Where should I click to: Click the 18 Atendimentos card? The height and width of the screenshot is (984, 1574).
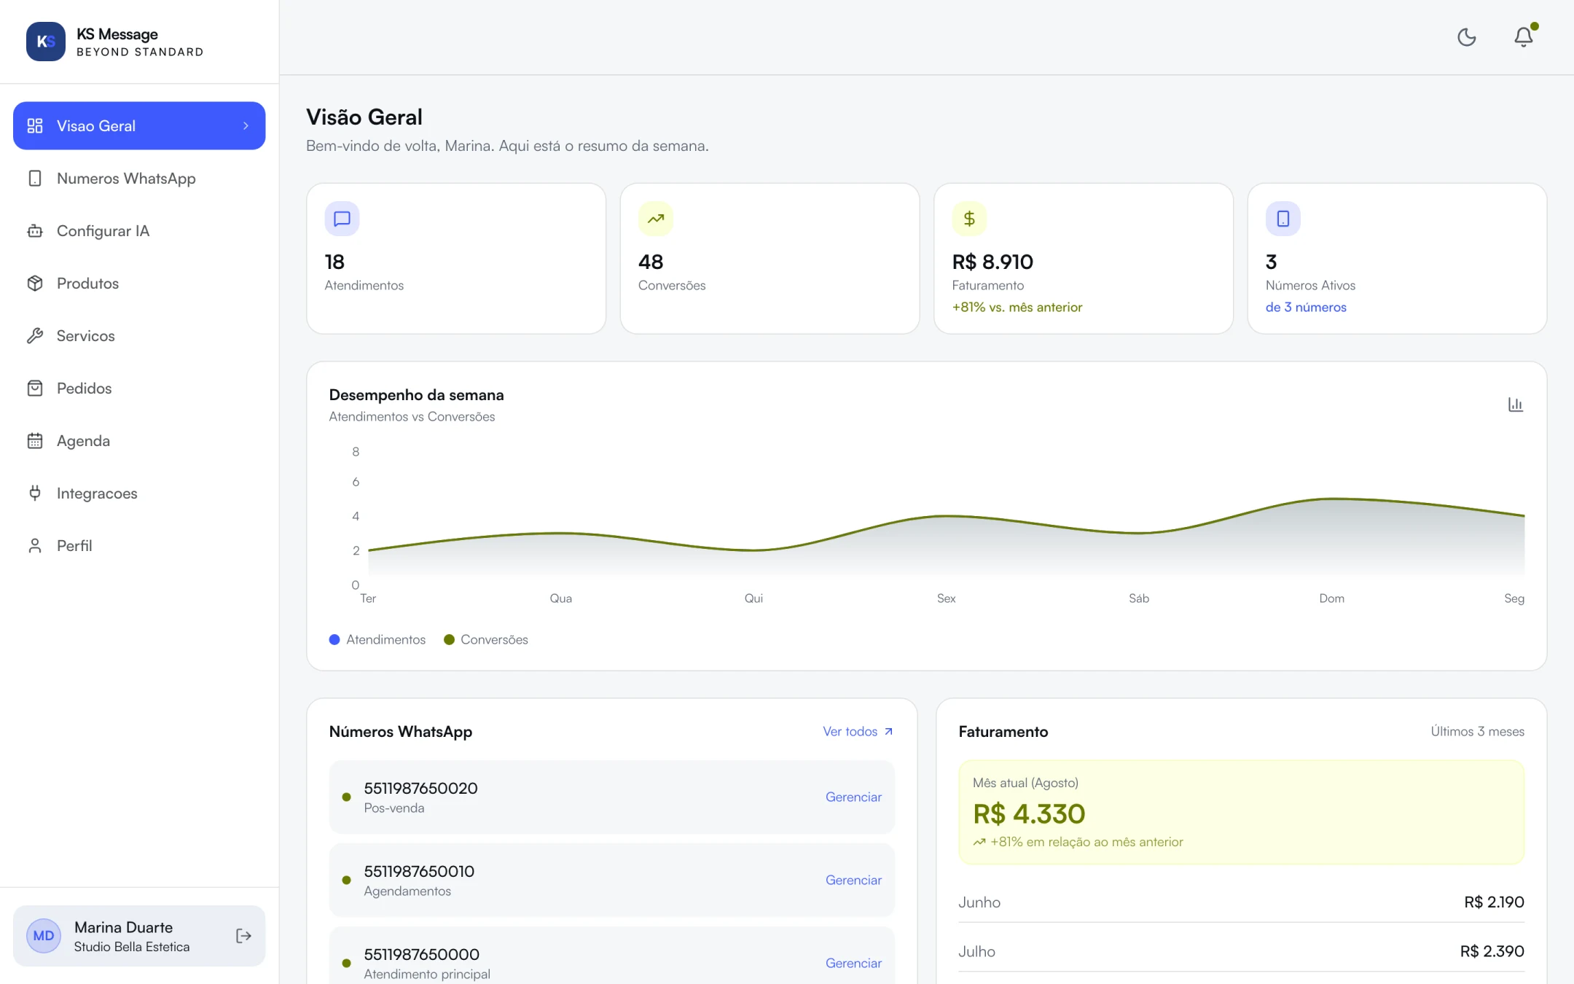coord(456,258)
